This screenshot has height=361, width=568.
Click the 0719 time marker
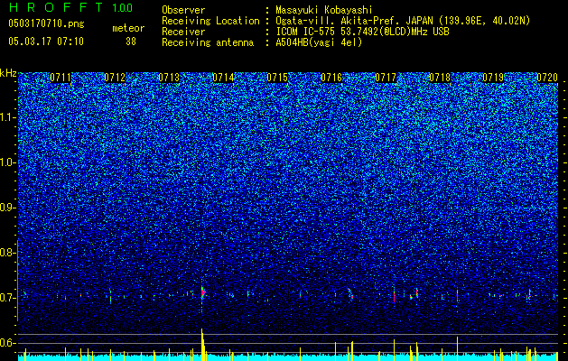tap(493, 78)
